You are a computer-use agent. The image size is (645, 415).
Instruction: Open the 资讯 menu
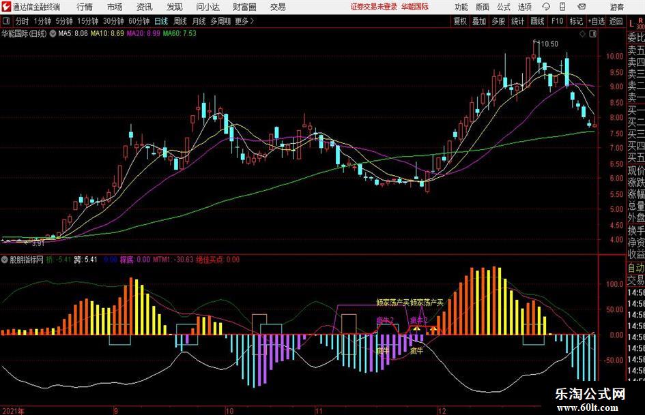pyautogui.click(x=145, y=7)
